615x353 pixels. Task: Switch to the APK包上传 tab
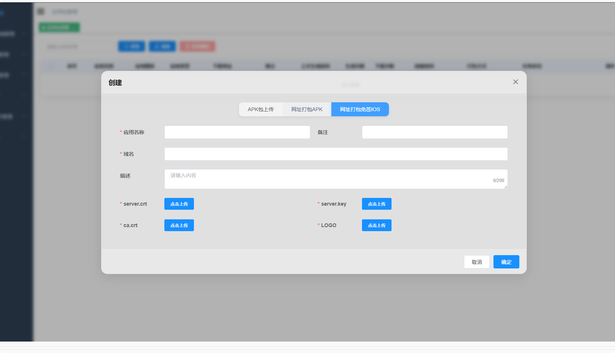point(261,109)
